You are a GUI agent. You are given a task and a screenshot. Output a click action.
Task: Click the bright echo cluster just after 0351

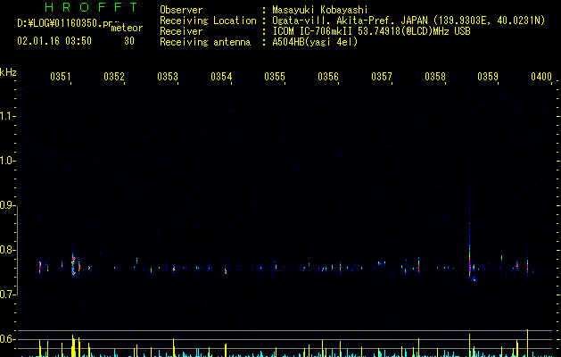(x=73, y=264)
